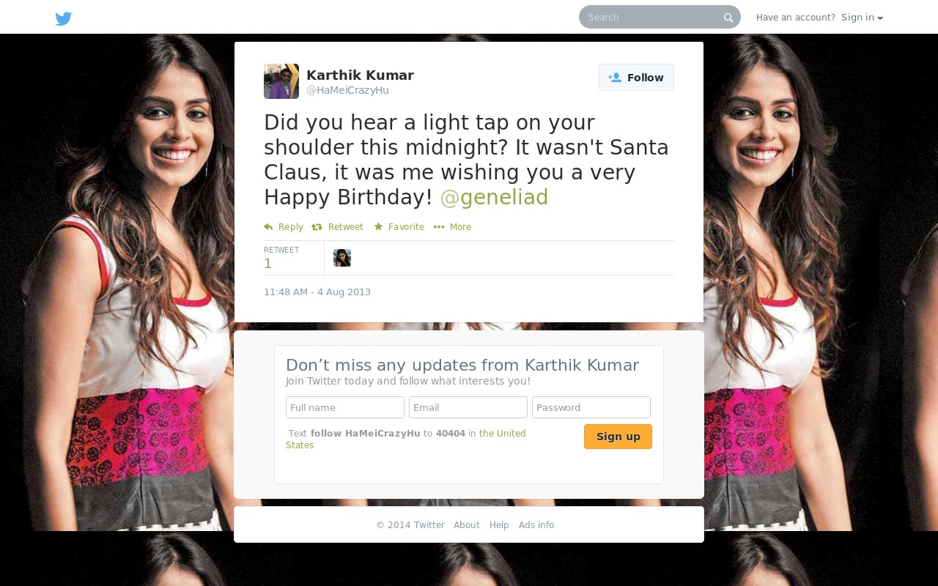Image resolution: width=938 pixels, height=586 pixels.
Task: Click the search magnifier icon
Action: pos(728,18)
